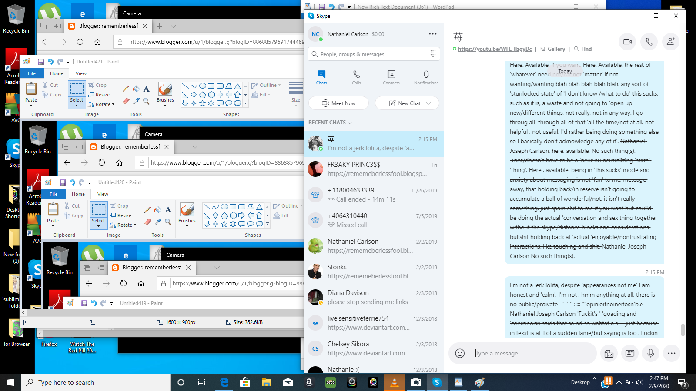
Task: Click Save icon in Untitled421 Paint title bar
Action: pos(41,62)
